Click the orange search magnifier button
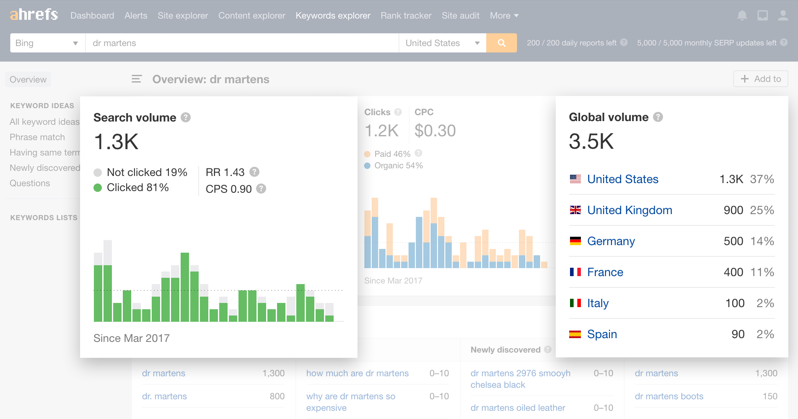This screenshot has height=419, width=798. 501,43
